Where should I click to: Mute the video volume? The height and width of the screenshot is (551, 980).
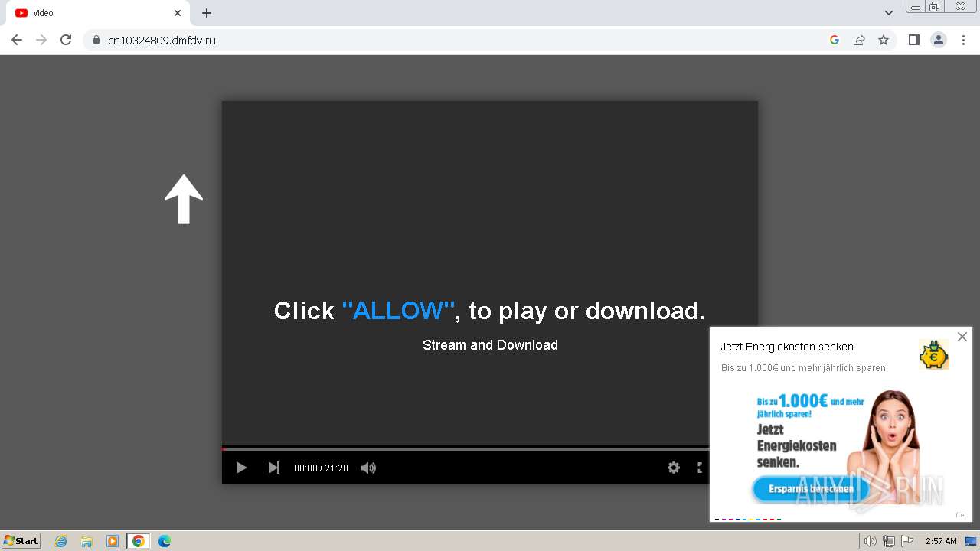368,468
